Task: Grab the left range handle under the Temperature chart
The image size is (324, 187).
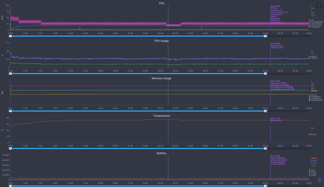Action: pyautogui.click(x=10, y=148)
